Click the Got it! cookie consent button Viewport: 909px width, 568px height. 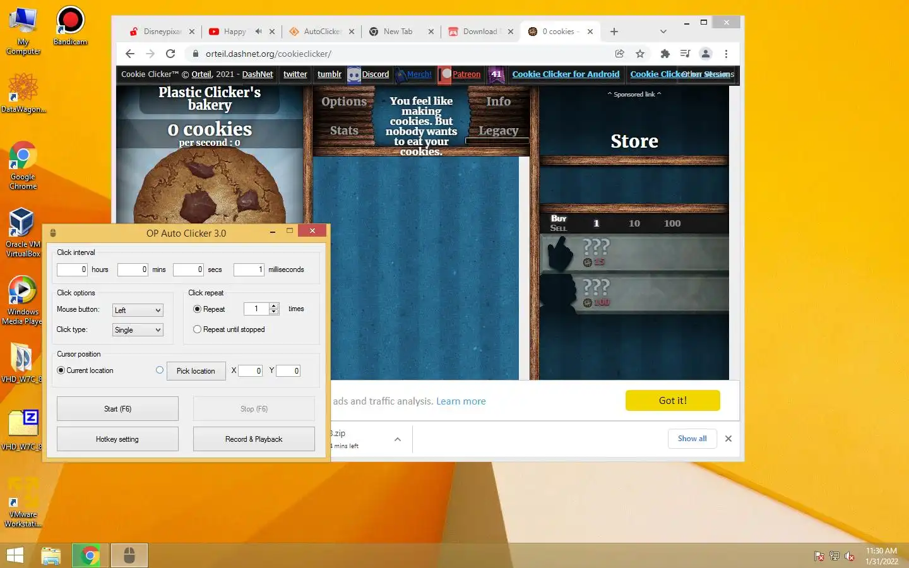pyautogui.click(x=673, y=400)
